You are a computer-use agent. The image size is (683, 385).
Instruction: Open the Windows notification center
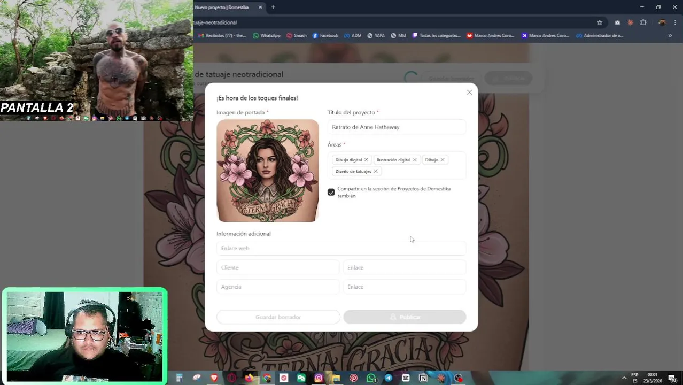coord(673,378)
